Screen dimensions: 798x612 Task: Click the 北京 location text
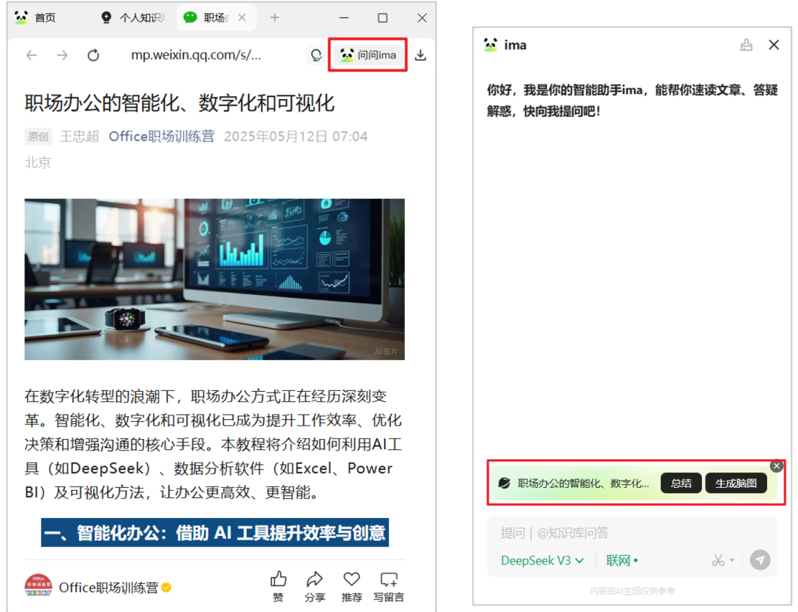38,163
